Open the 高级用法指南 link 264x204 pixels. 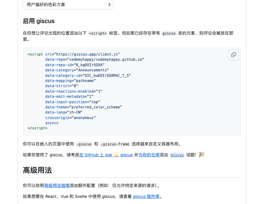tap(57, 185)
